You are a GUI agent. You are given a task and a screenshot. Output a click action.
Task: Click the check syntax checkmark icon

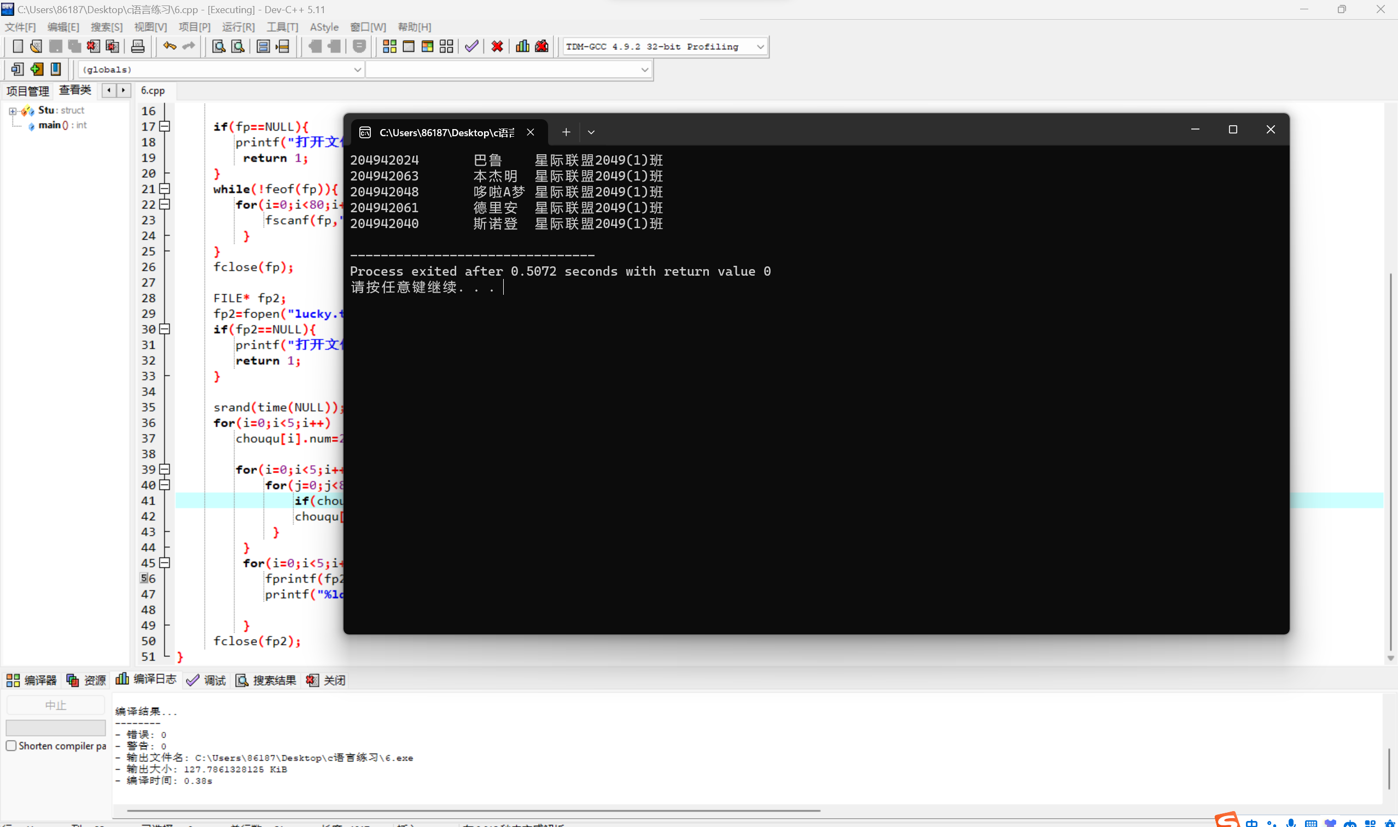[x=471, y=47]
